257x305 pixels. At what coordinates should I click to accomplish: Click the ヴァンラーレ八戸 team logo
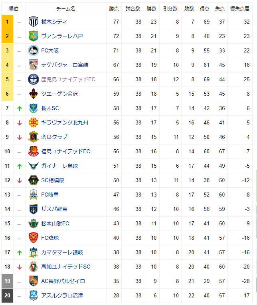point(33,36)
